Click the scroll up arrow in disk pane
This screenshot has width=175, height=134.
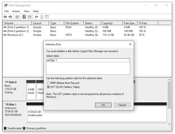click(169, 80)
